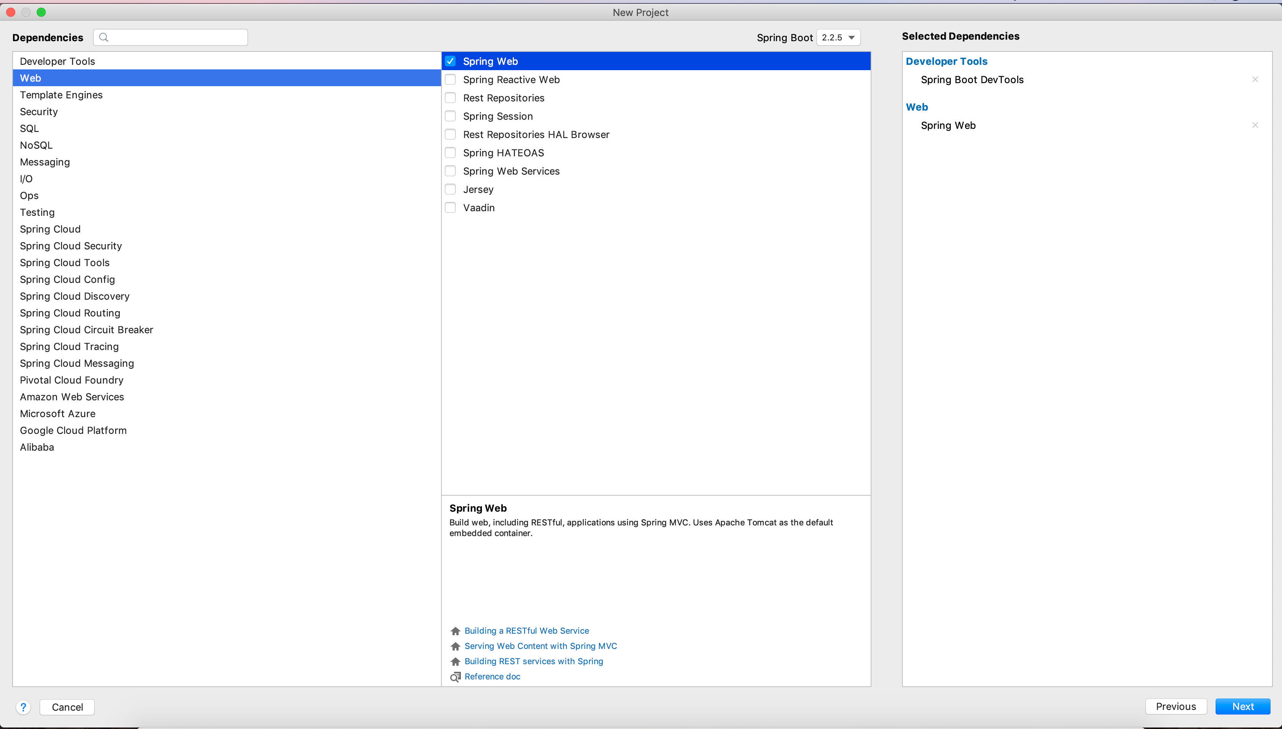1282x729 pixels.
Task: Check the Spring HATEOAS checkbox
Action: [x=450, y=153]
